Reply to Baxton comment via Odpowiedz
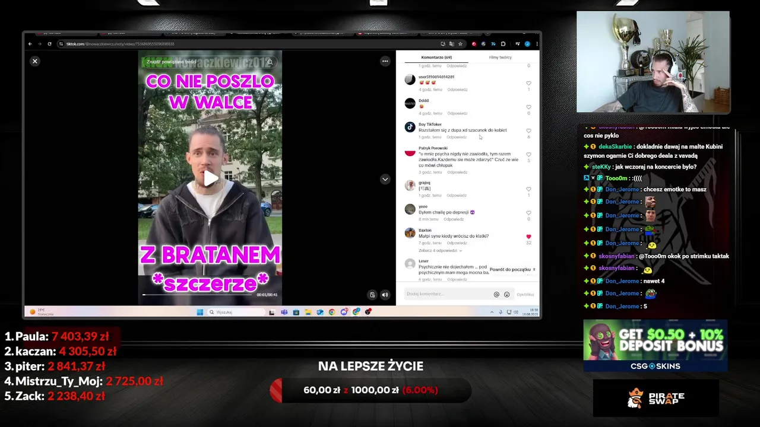The width and height of the screenshot is (760, 427). point(457,243)
